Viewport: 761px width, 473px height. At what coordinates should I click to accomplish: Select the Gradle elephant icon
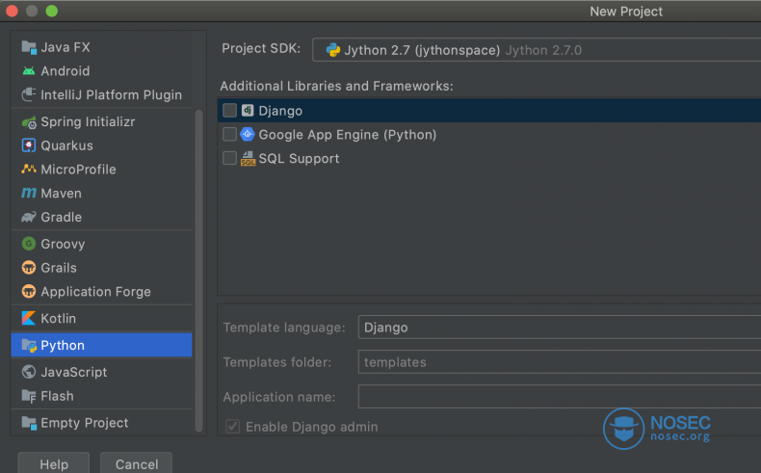[29, 217]
